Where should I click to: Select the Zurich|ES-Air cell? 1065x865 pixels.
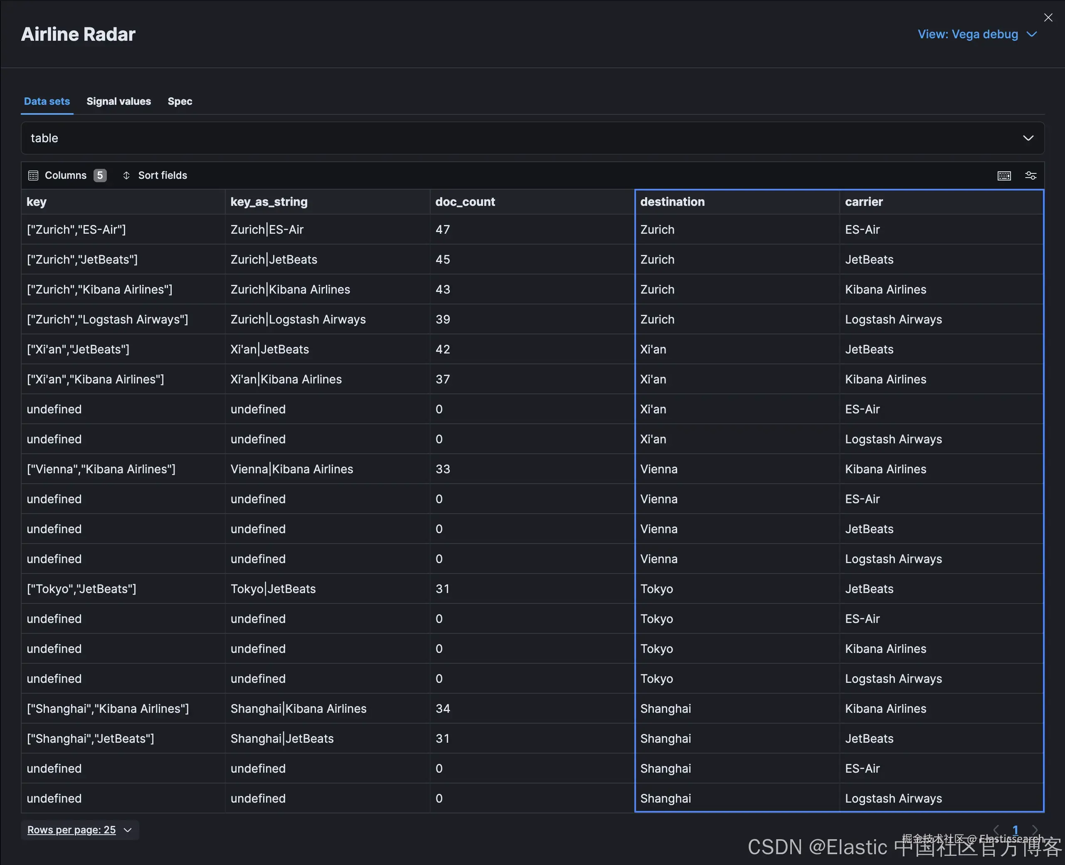click(x=267, y=230)
